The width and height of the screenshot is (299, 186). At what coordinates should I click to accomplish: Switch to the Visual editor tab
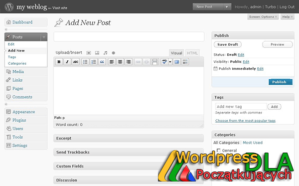tap(176, 53)
